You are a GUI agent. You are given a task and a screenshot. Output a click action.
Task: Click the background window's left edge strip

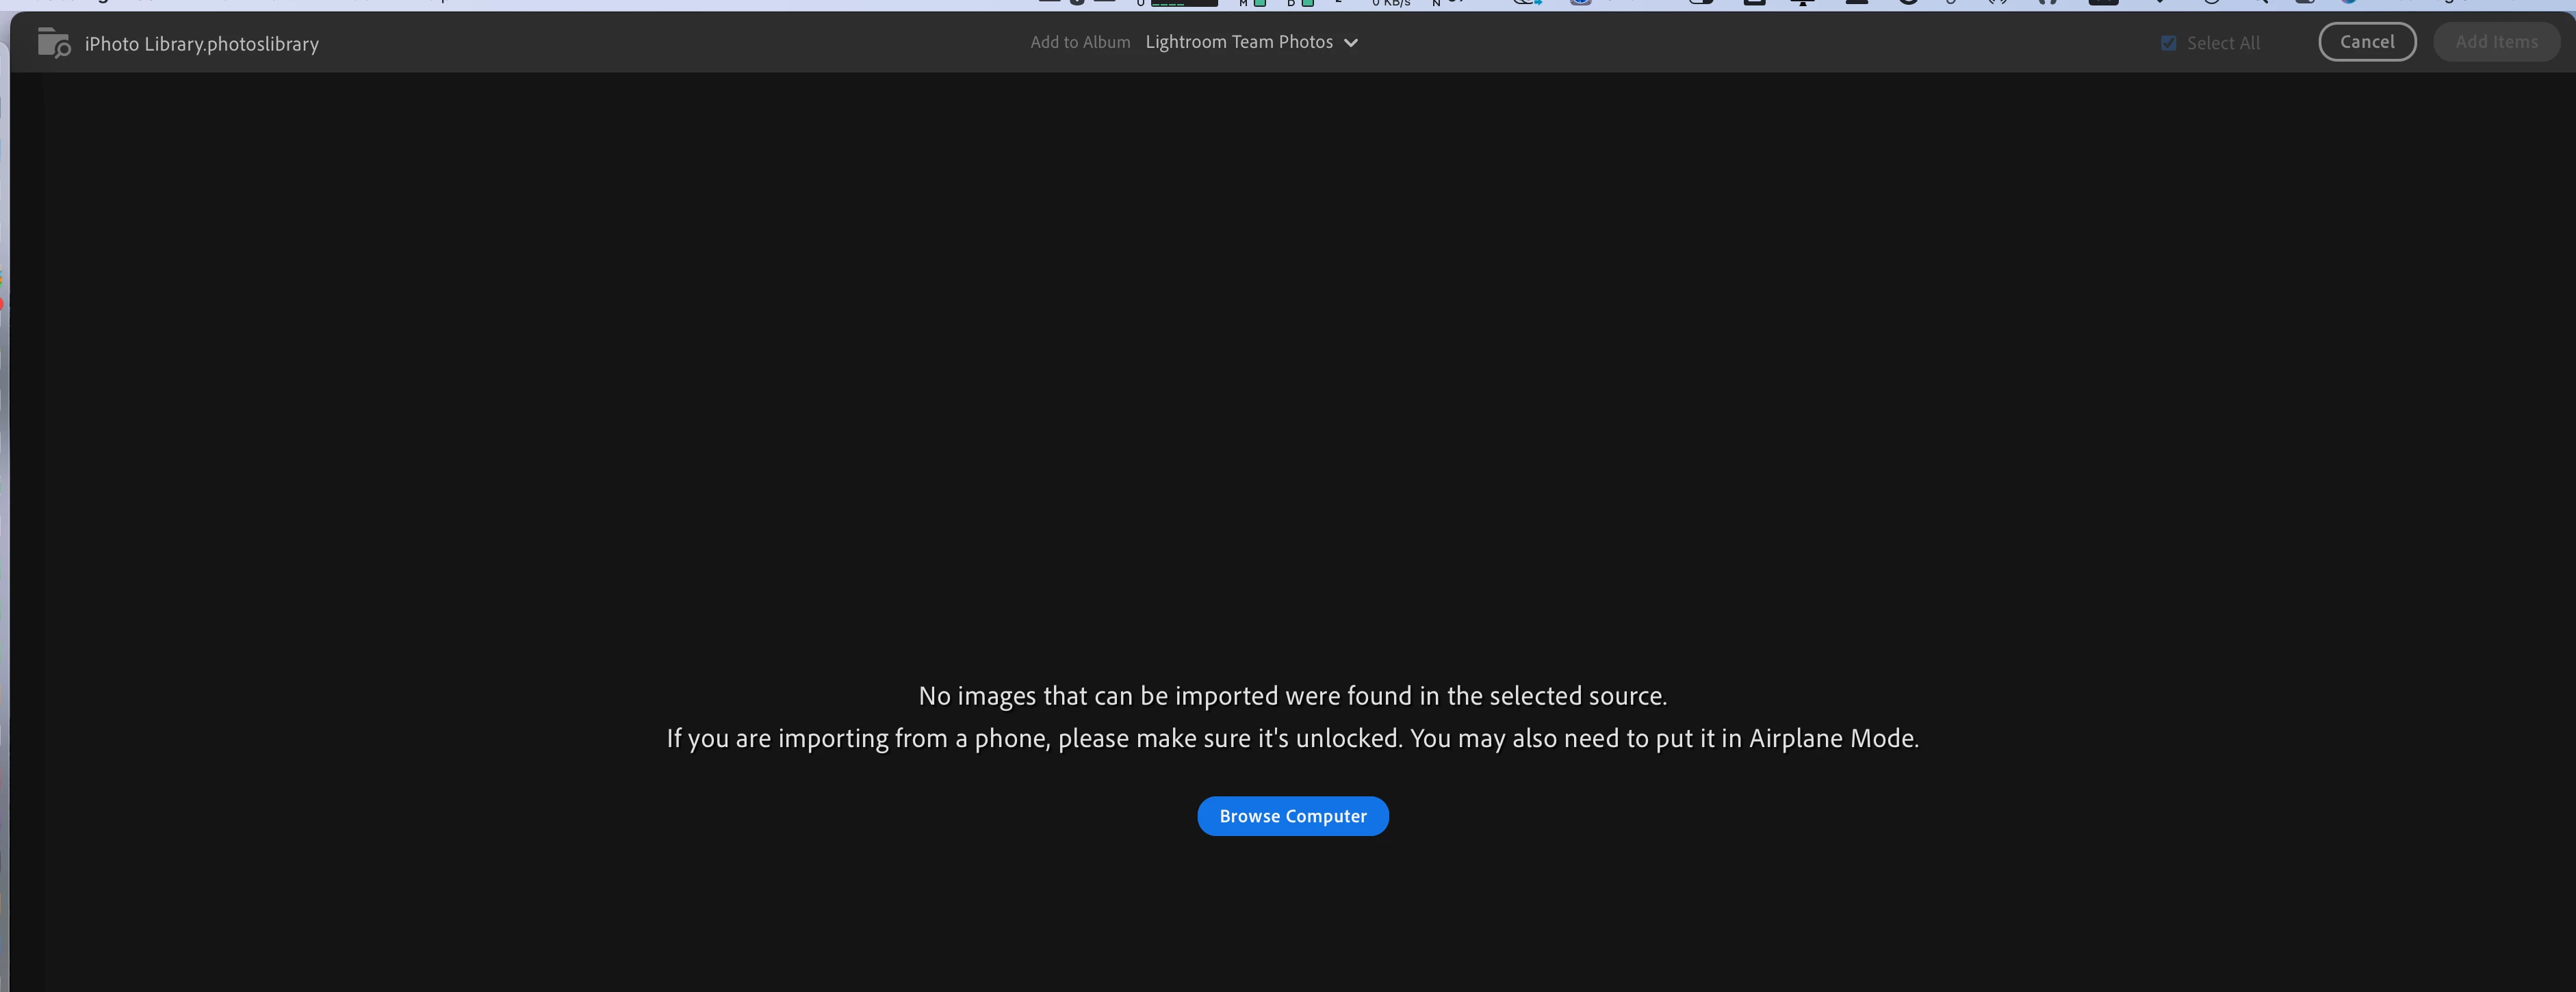tap(4, 500)
